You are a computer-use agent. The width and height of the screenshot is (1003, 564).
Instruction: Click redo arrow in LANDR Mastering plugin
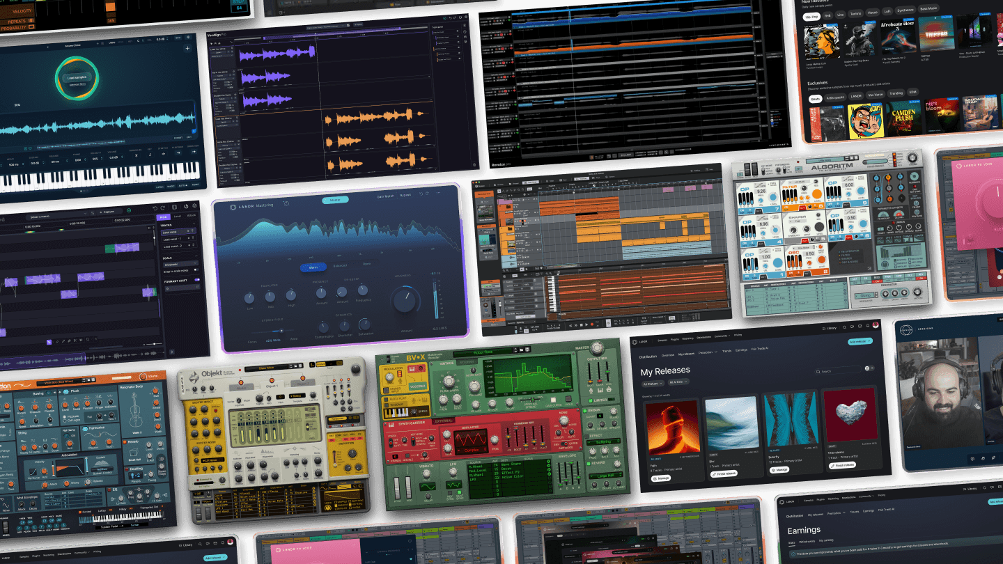(427, 193)
